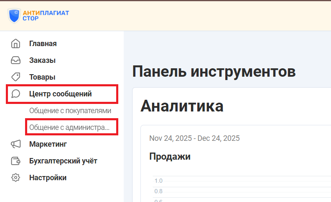Click the chat bubble icon for Центр сообщений

(x=15, y=94)
